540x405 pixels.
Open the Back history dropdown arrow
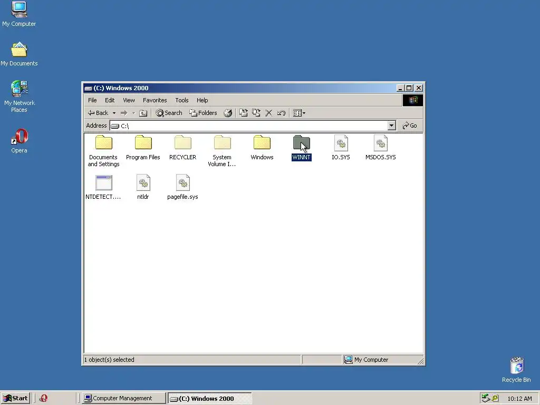point(114,113)
